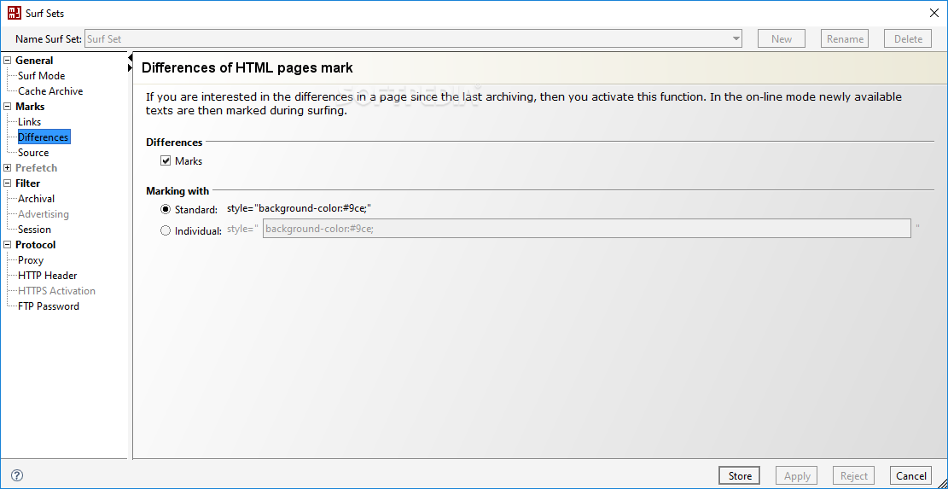The image size is (948, 489).
Task: Click the Surf Sets app icon in title bar
Action: (x=14, y=13)
